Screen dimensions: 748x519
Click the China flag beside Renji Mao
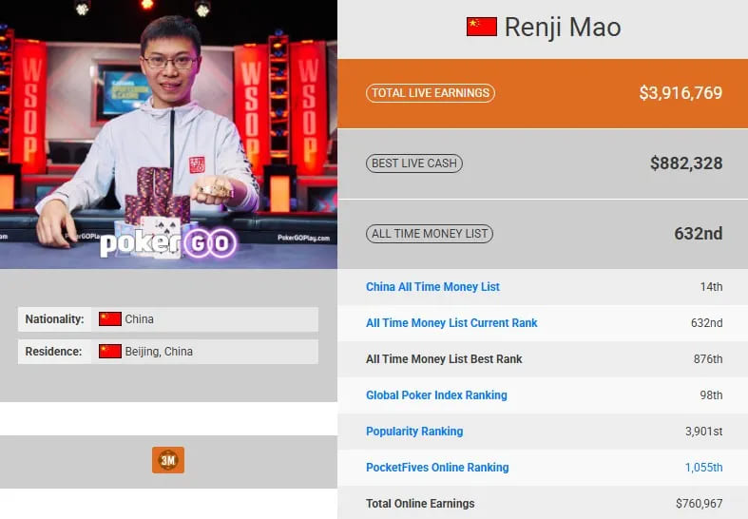tap(482, 27)
